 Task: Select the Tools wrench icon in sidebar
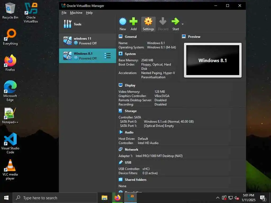(x=67, y=24)
